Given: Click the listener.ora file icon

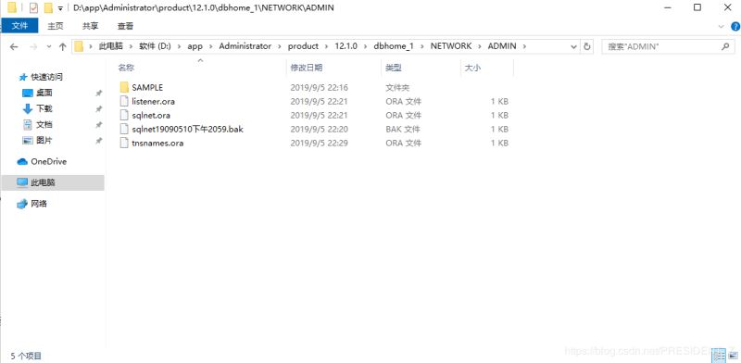Looking at the screenshot, I should coord(124,101).
